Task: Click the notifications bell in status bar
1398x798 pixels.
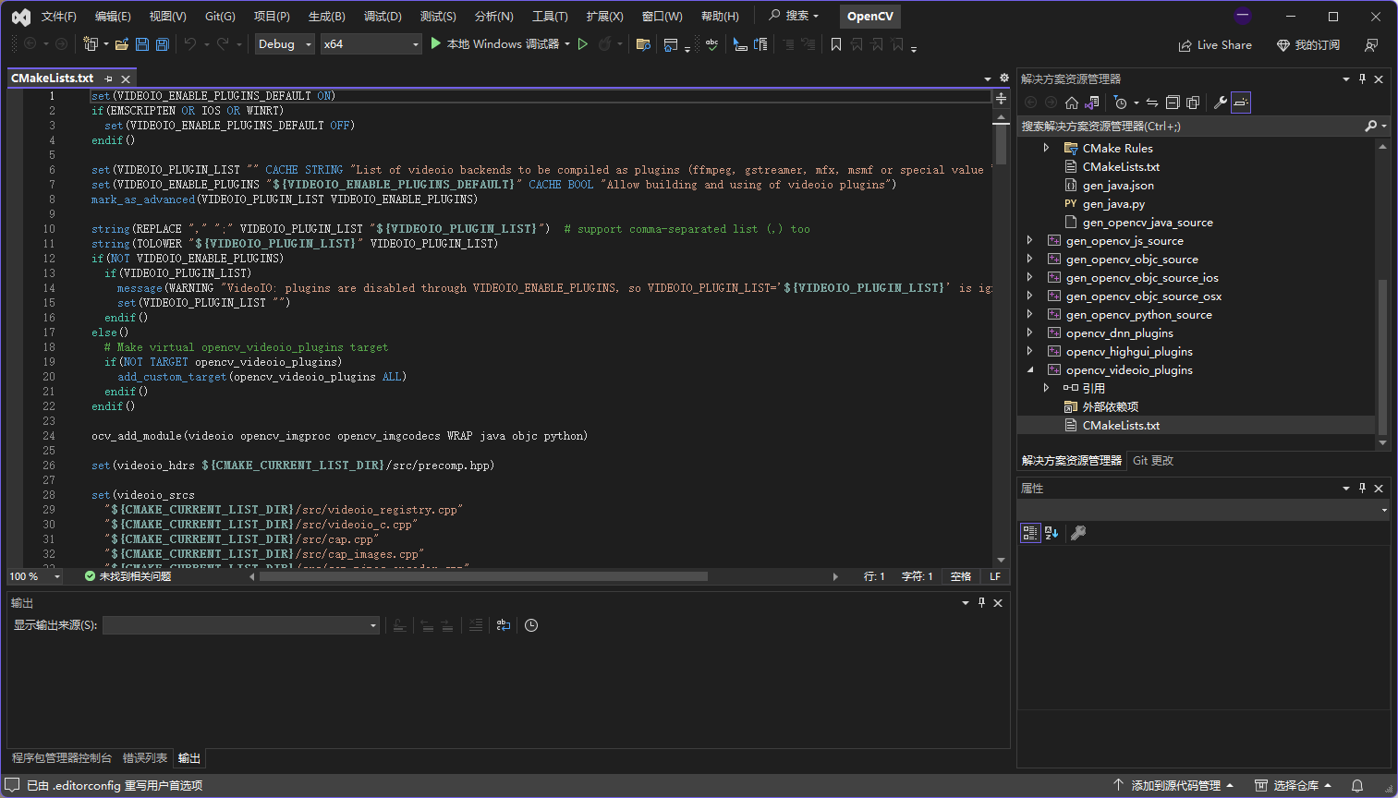Action: (1357, 785)
